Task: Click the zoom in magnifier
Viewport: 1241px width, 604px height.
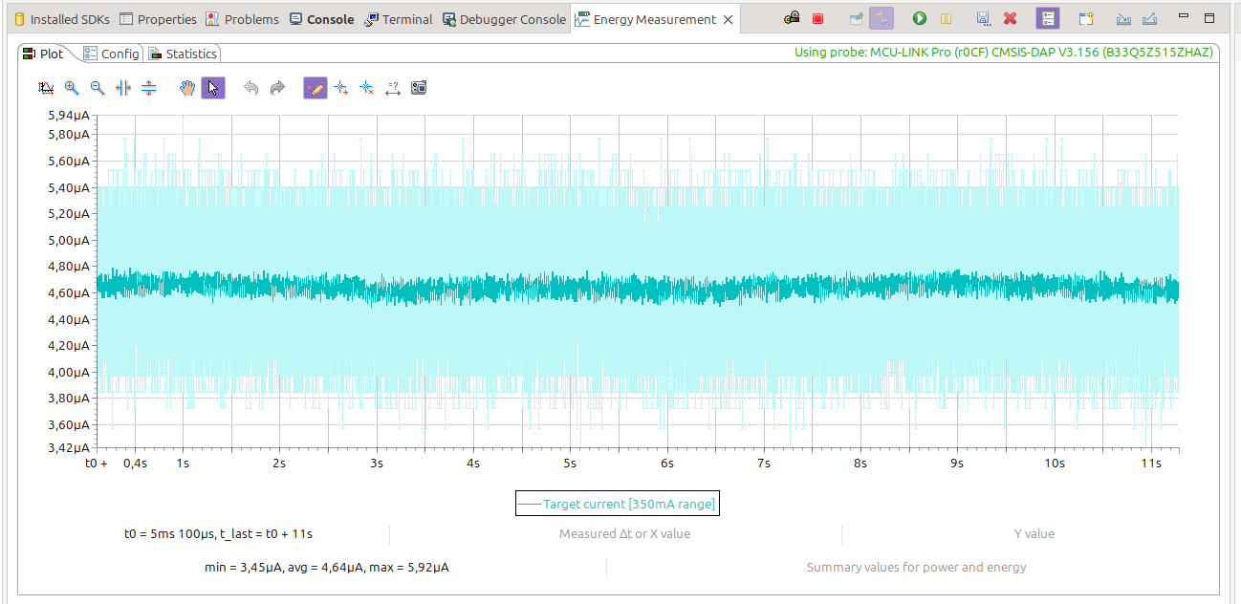Action: [72, 88]
